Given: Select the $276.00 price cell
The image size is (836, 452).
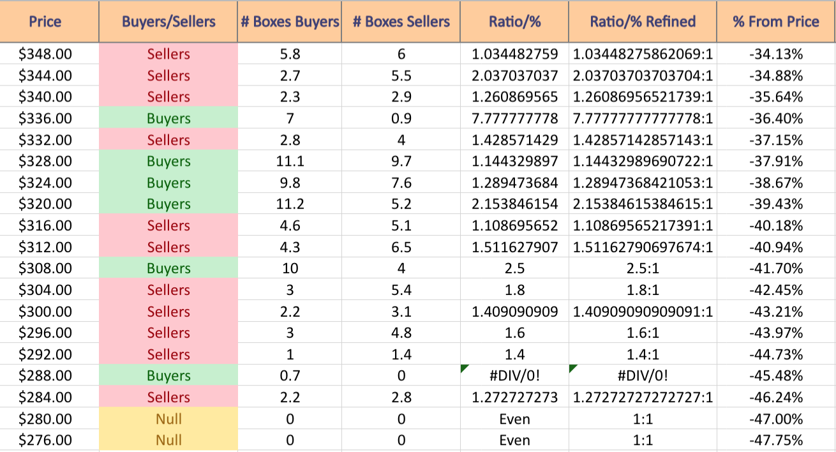Looking at the screenshot, I should [49, 440].
